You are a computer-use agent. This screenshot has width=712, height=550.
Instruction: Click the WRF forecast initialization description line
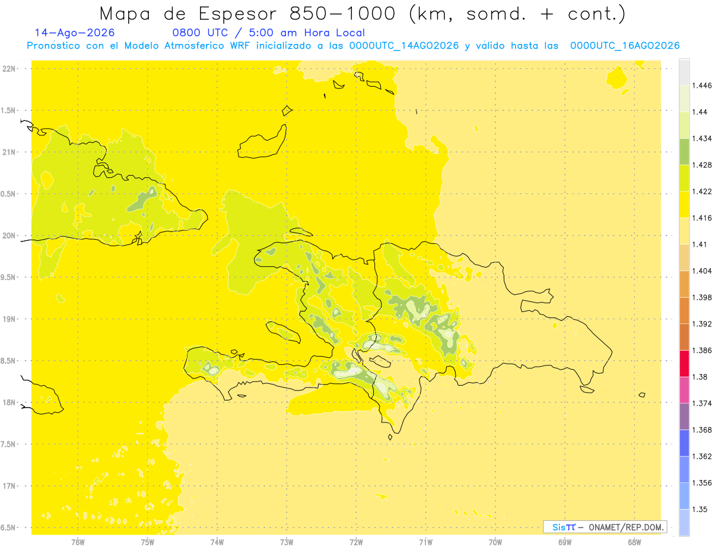click(x=353, y=46)
